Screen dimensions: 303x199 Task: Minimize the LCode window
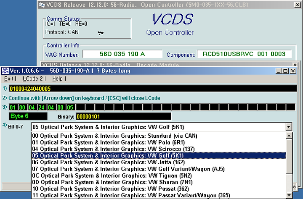coord(279,71)
